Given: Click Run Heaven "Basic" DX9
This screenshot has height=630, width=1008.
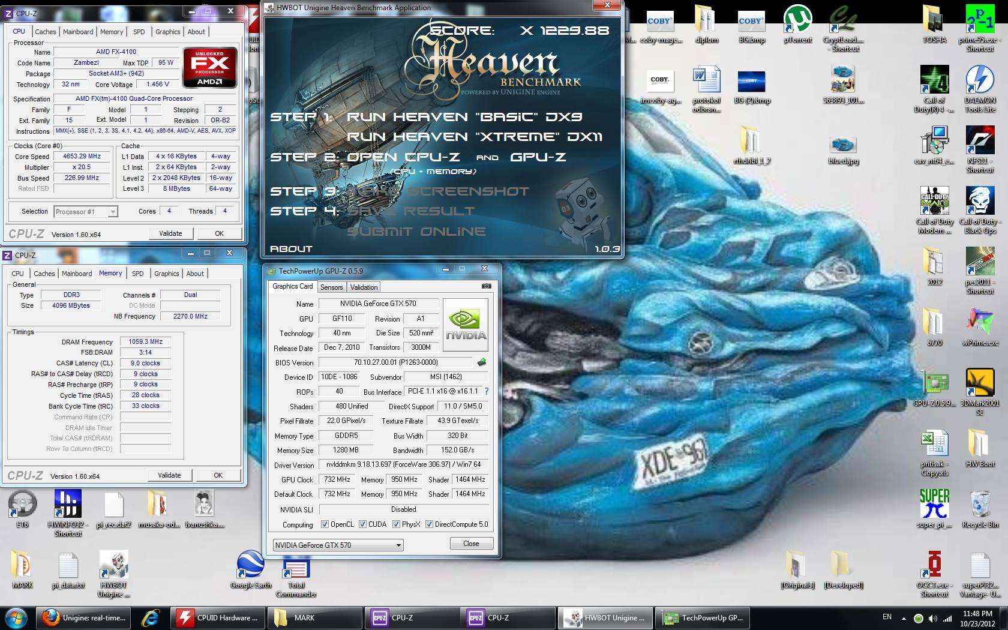Looking at the screenshot, I should (x=464, y=117).
